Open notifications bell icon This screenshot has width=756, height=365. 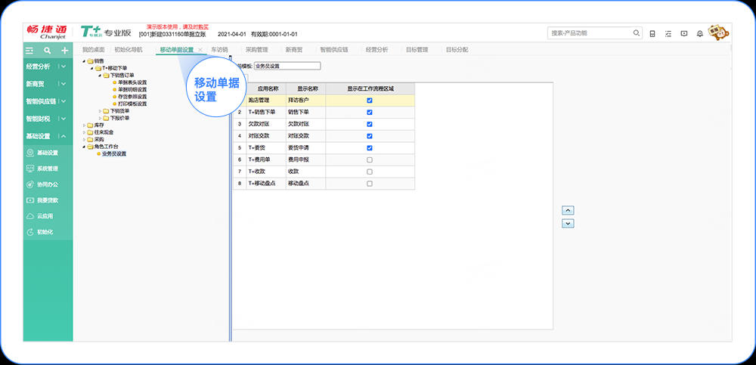pyautogui.click(x=699, y=34)
